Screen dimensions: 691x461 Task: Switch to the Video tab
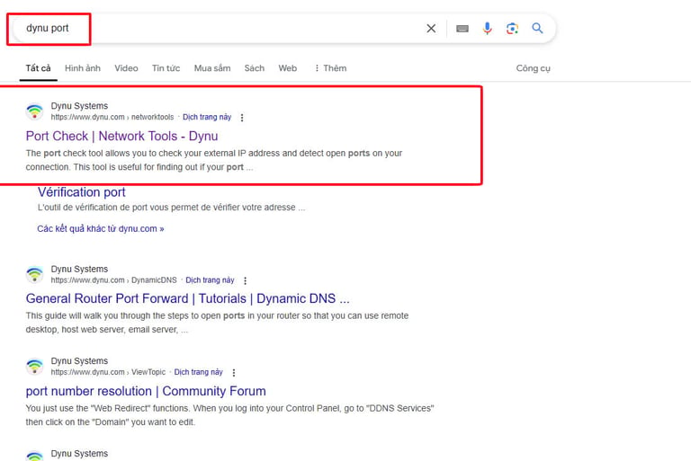coord(126,68)
